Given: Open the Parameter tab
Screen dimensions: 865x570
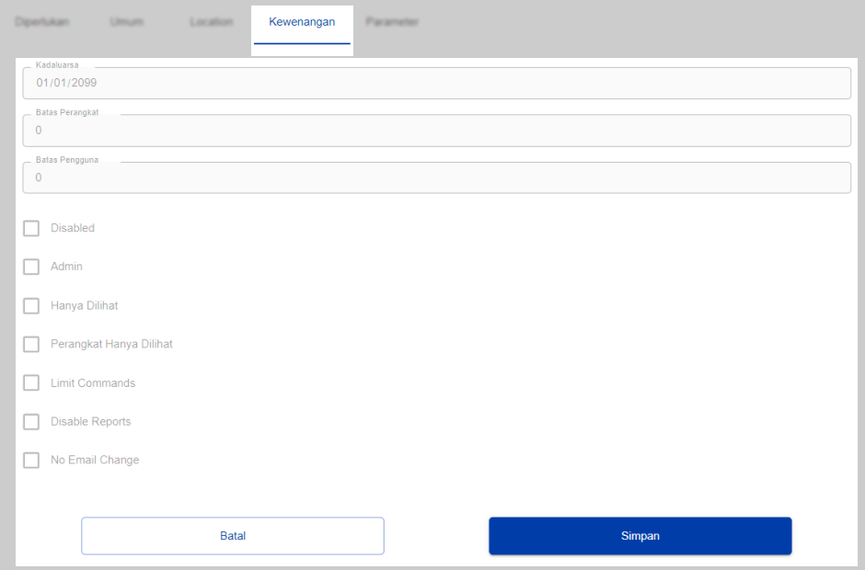Looking at the screenshot, I should coord(392,22).
